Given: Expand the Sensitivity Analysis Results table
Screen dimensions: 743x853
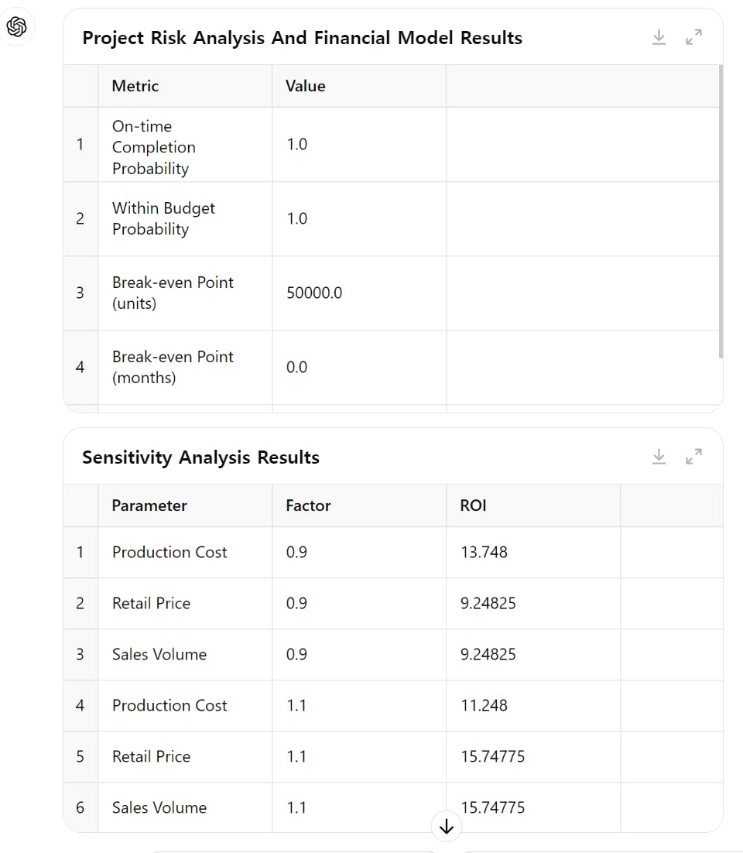Looking at the screenshot, I should (x=693, y=457).
